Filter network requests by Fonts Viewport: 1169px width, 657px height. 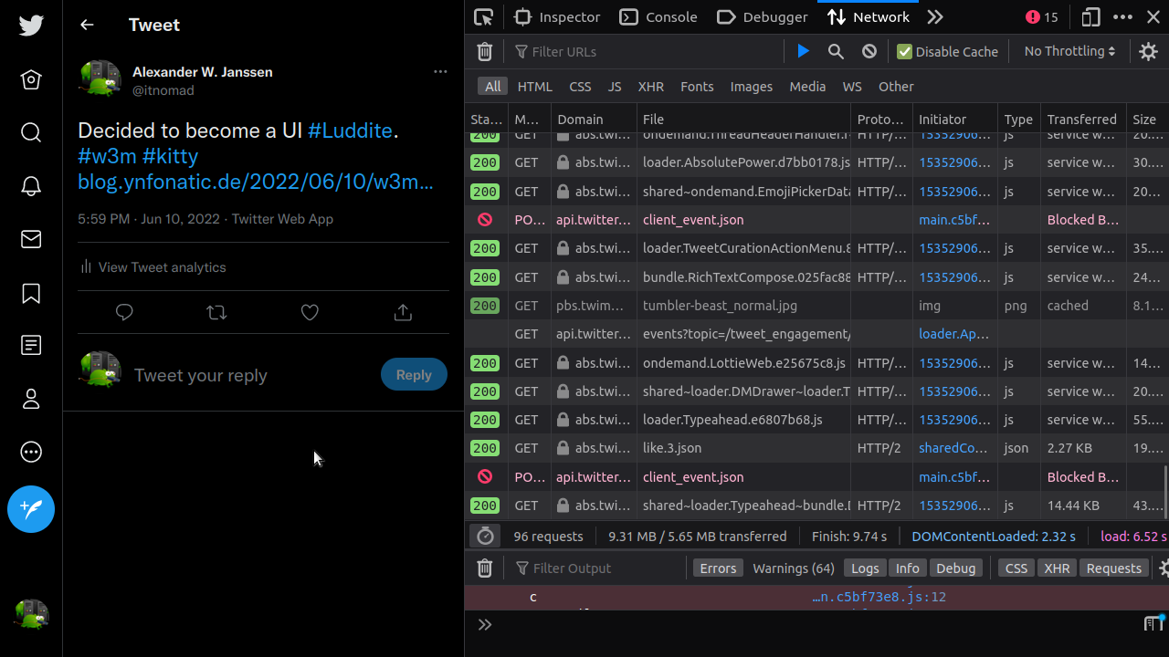pos(697,87)
